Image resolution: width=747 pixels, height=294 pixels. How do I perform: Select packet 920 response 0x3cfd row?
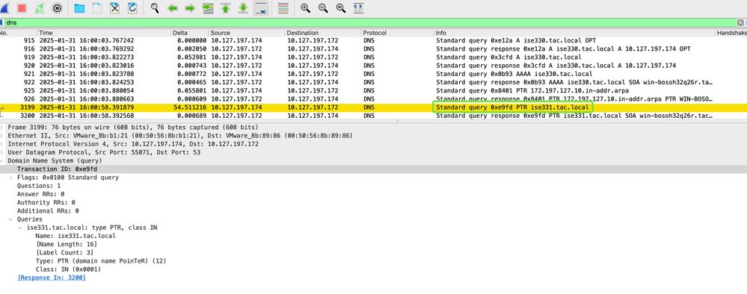[374, 66]
